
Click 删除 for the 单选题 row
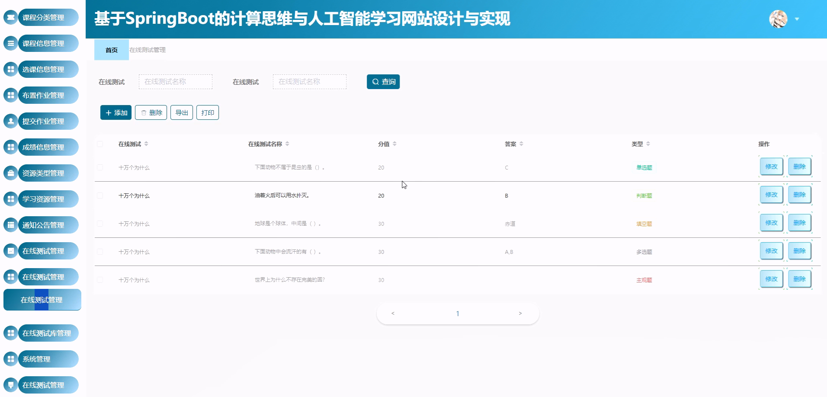tap(799, 166)
